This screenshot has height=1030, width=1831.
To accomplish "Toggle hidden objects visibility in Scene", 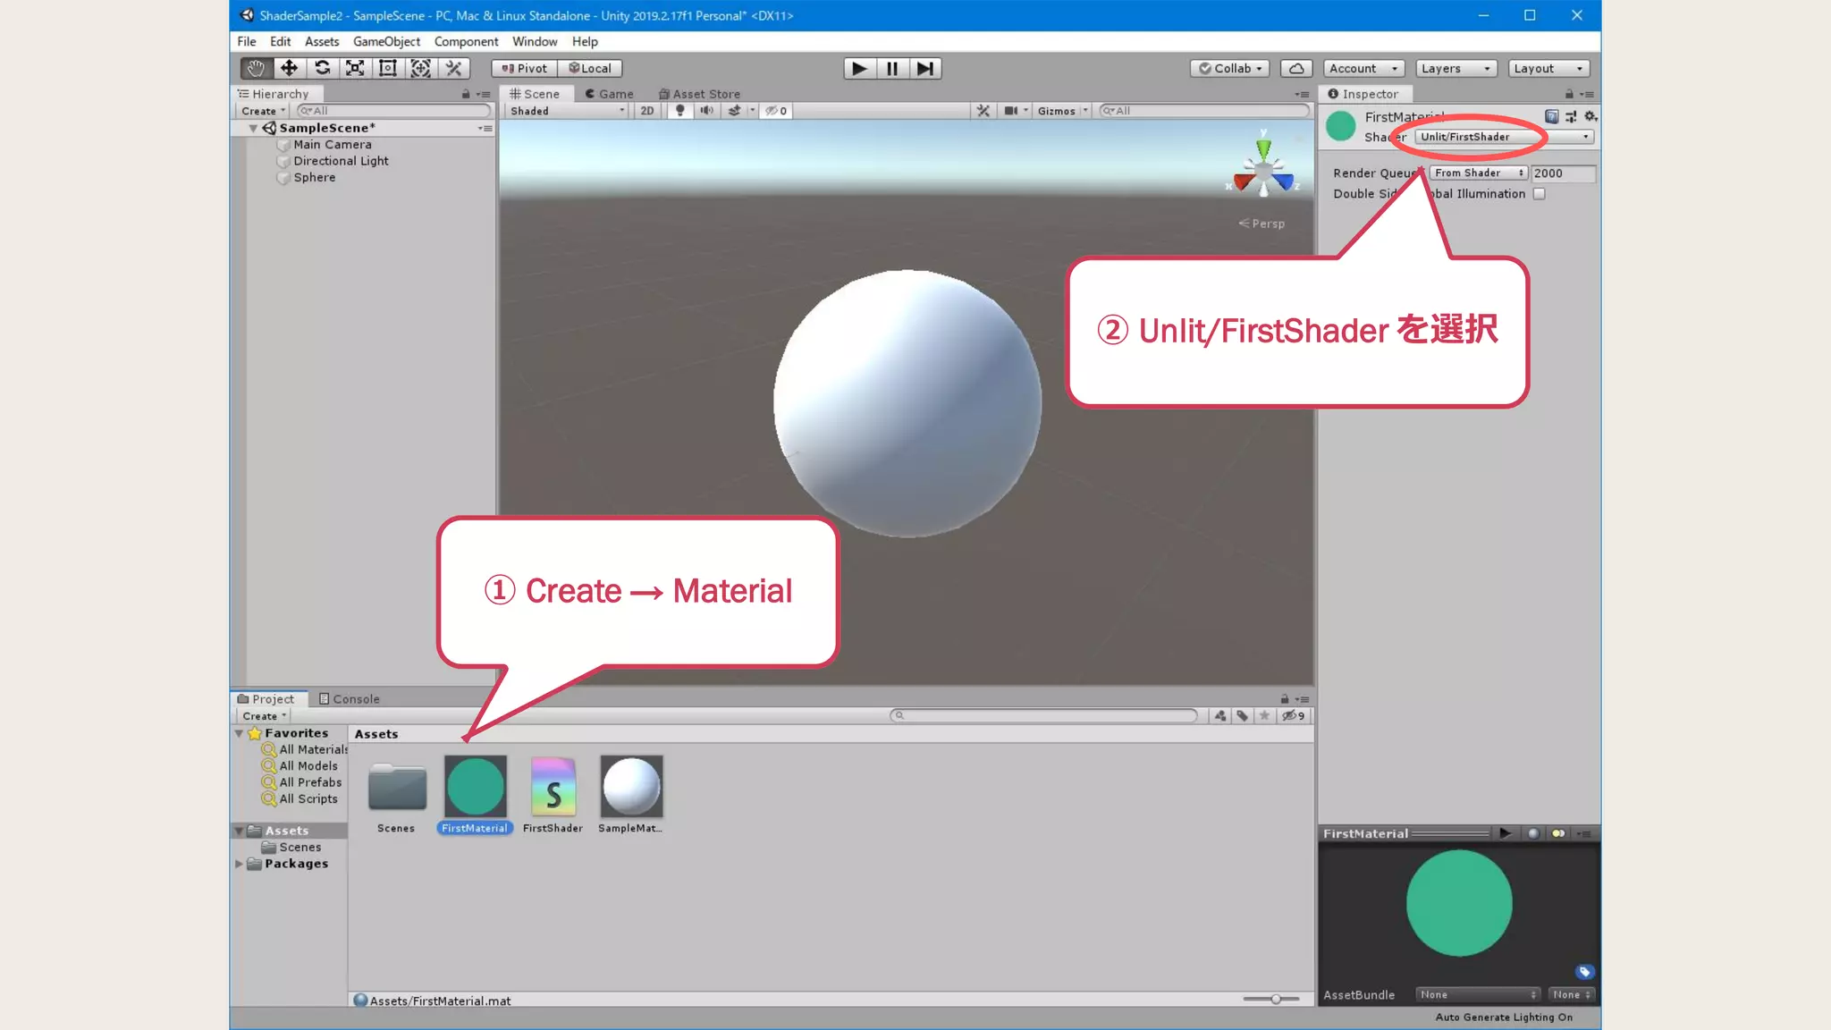I will pyautogui.click(x=775, y=111).
